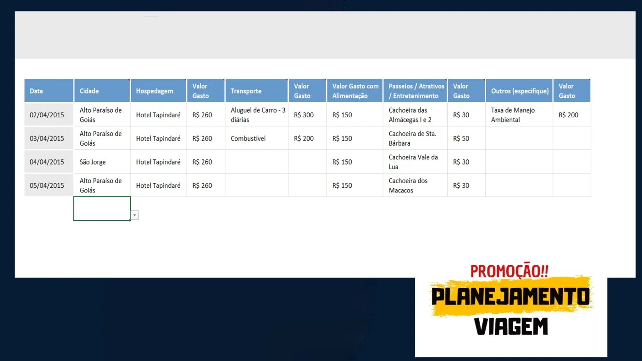The height and width of the screenshot is (361, 642).
Task: Select the empty green-outlined cell under Cidade
Action: pos(102,208)
